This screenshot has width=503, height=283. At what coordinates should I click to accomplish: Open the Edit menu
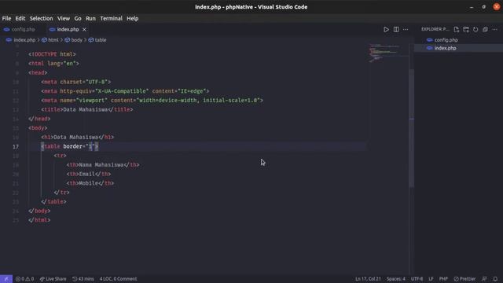20,19
